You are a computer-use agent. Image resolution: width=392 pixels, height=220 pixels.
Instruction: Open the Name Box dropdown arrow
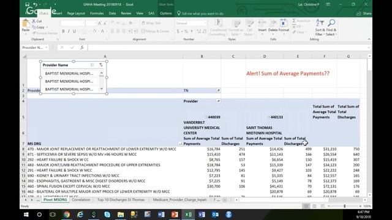(x=47, y=48)
